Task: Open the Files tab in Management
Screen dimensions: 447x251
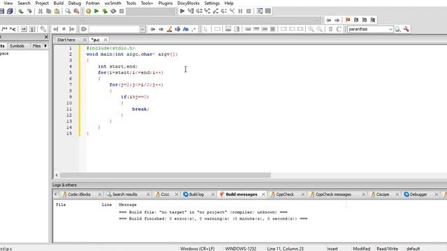Action: pyautogui.click(x=36, y=46)
